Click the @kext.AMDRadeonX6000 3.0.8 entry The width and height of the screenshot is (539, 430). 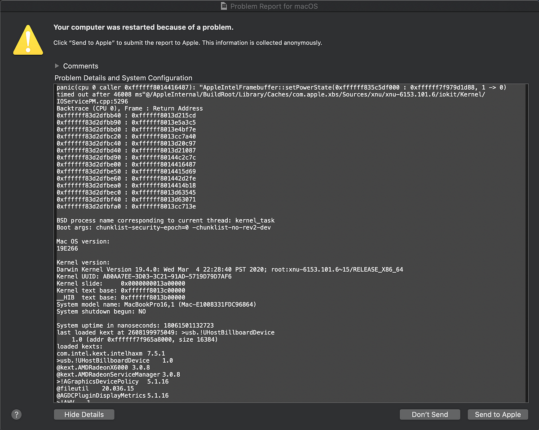[103, 367]
